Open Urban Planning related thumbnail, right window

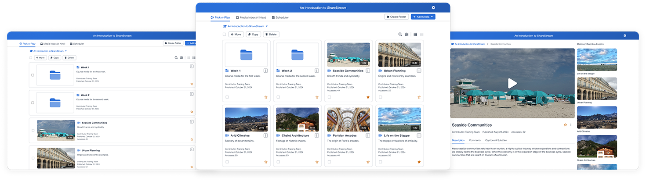597,89
